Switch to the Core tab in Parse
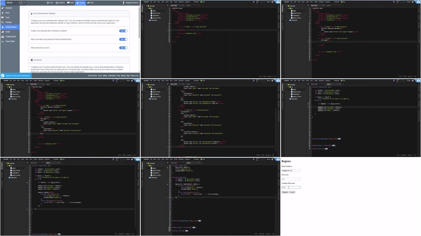421x236 pixels. coord(50,2)
